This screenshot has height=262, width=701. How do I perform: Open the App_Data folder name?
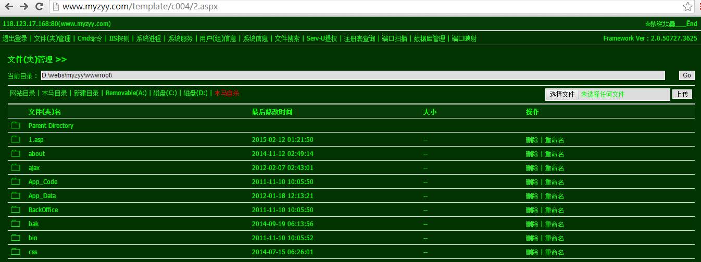[x=42, y=196]
